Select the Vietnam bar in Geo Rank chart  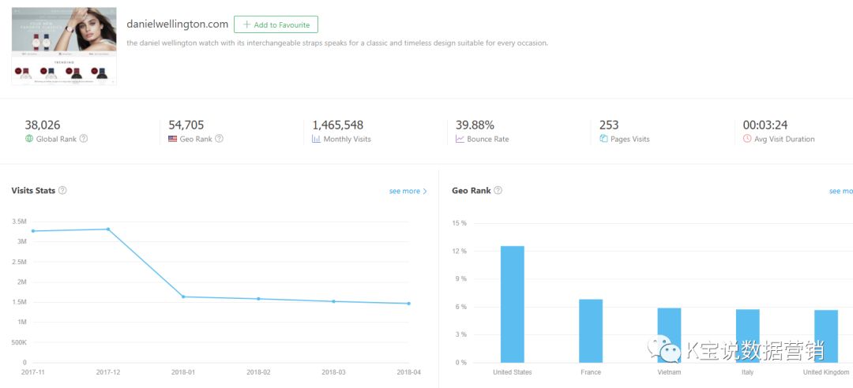(x=669, y=334)
